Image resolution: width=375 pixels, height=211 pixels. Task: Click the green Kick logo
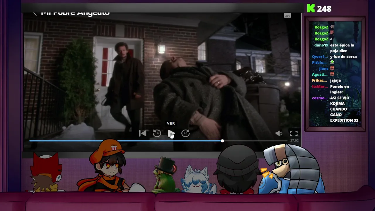click(311, 8)
